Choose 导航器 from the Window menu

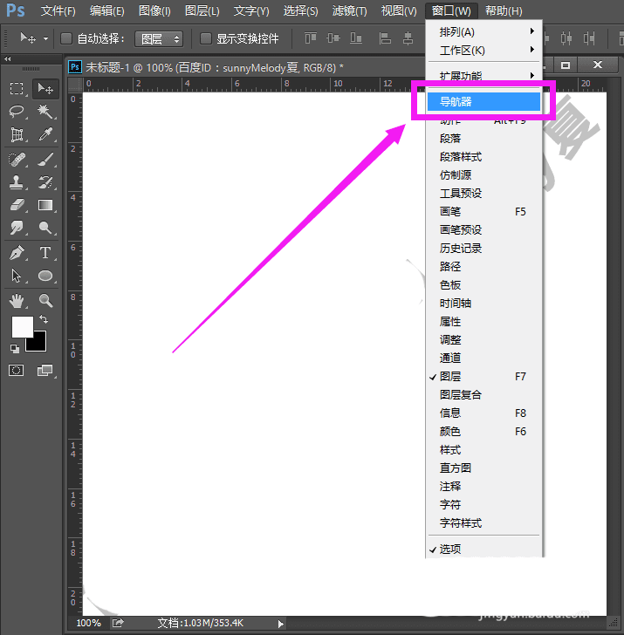coord(483,102)
